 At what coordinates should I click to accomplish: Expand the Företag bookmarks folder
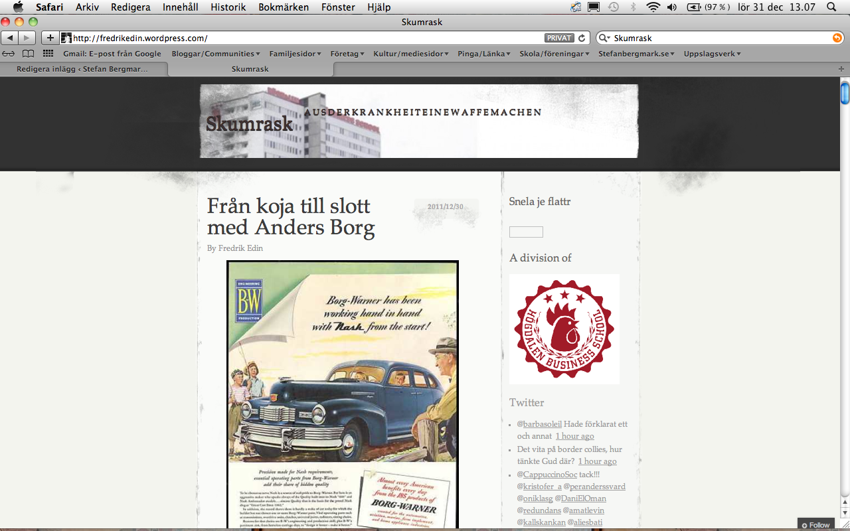click(347, 54)
